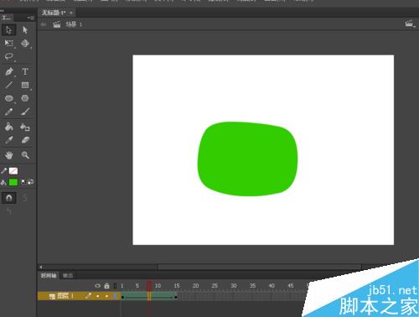Image resolution: width=419 pixels, height=317 pixels.
Task: Select the Ink Bottle tool
Action: 25,127
